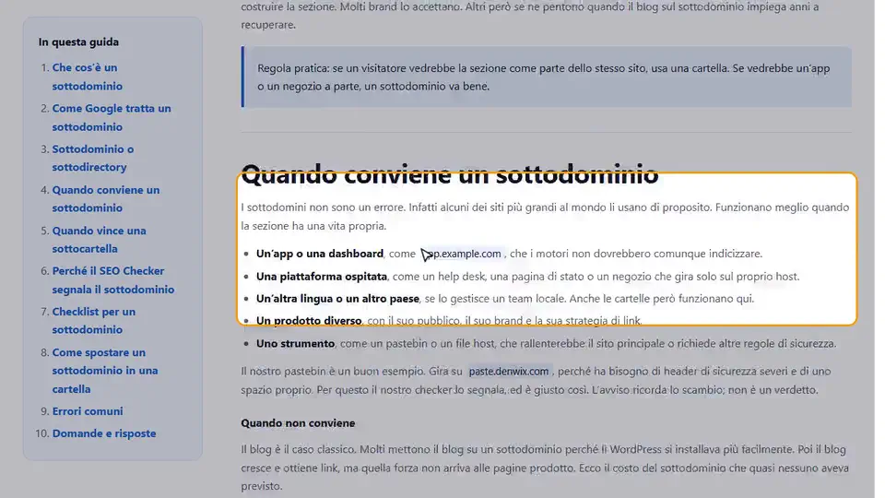Click 'Un prodotto diverso' bullet text

[309, 321]
